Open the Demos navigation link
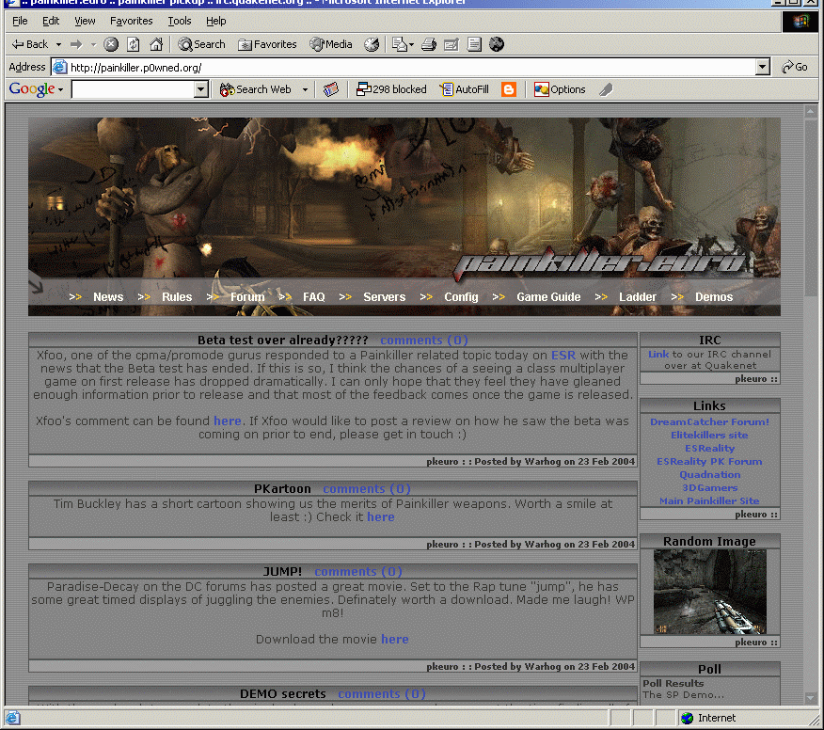Screen dimensions: 824x730 [x=714, y=297]
